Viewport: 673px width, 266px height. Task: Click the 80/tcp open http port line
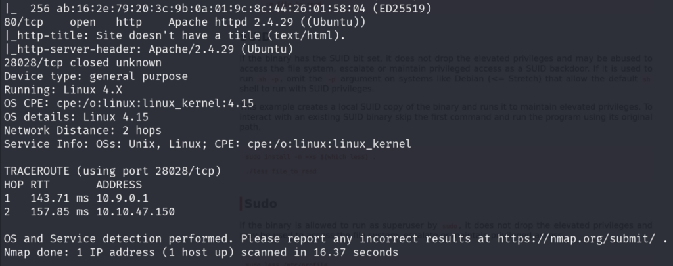[x=186, y=22]
